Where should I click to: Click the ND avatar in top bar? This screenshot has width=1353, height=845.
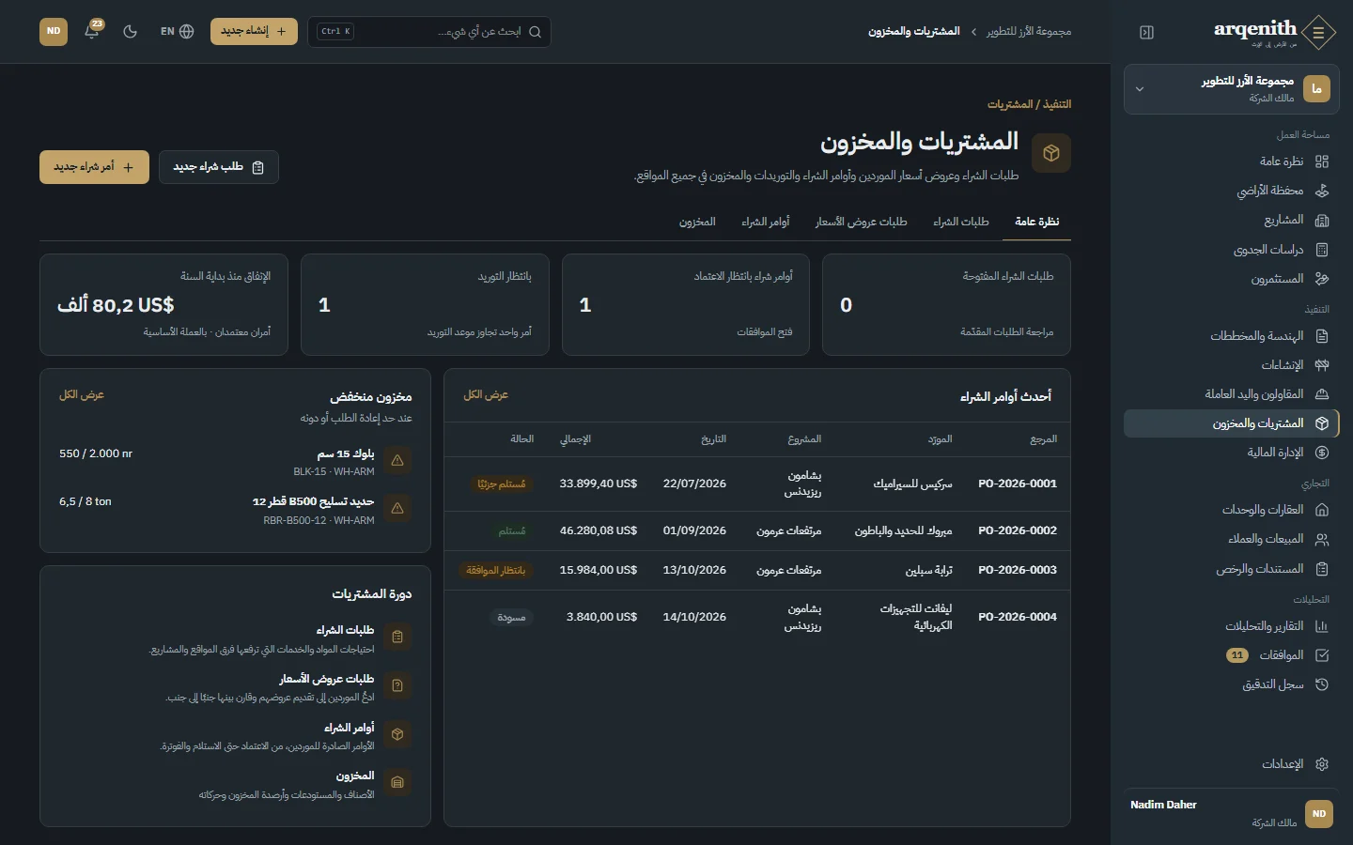click(54, 31)
